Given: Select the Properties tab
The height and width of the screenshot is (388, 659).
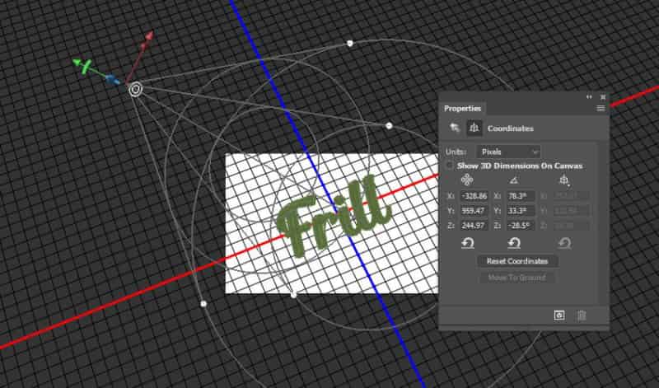Looking at the screenshot, I should point(462,109).
